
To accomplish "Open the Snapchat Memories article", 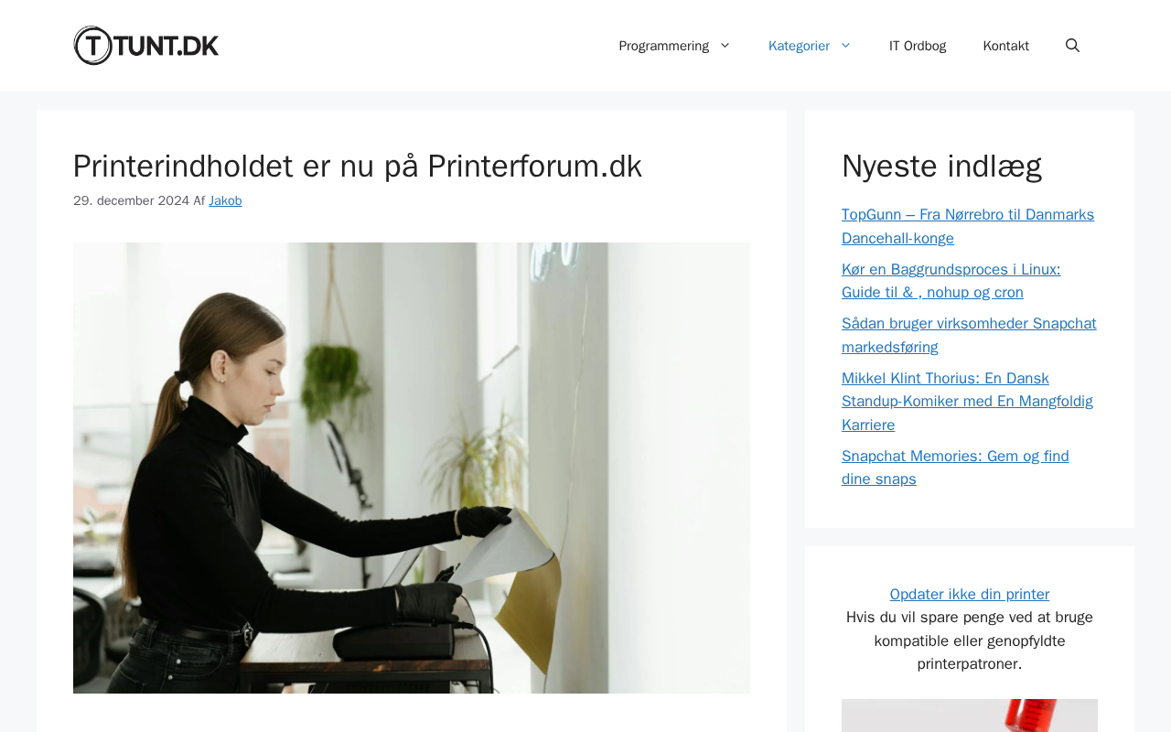I will coord(955,468).
